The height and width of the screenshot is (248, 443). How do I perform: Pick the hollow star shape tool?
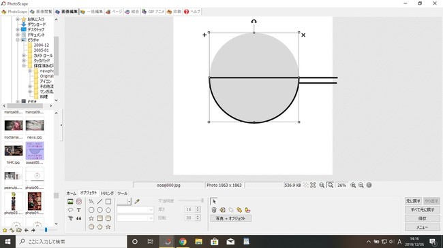91,218
